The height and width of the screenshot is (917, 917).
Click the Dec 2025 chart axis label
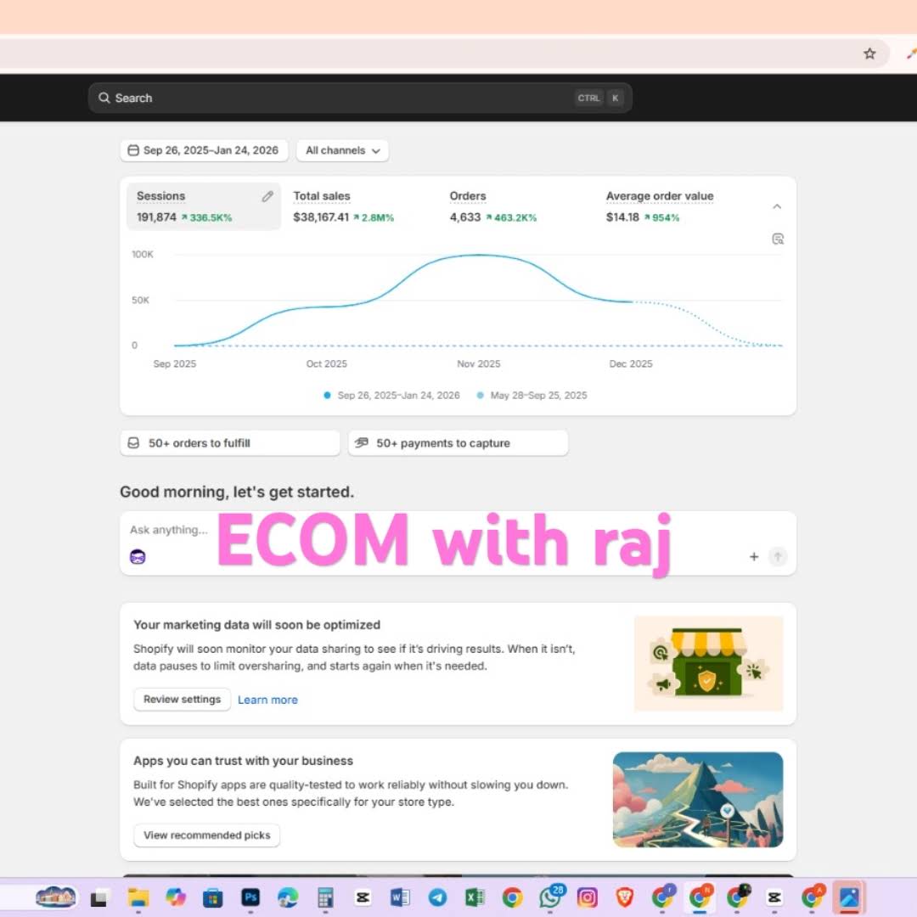pyautogui.click(x=630, y=363)
